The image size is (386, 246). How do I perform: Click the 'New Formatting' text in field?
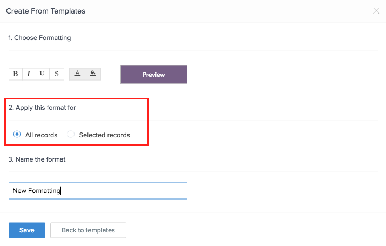coord(37,190)
